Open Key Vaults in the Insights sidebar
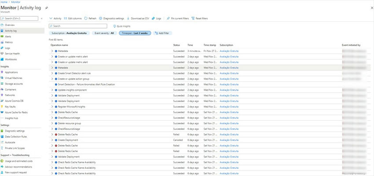This screenshot has height=176, width=374. (11, 106)
